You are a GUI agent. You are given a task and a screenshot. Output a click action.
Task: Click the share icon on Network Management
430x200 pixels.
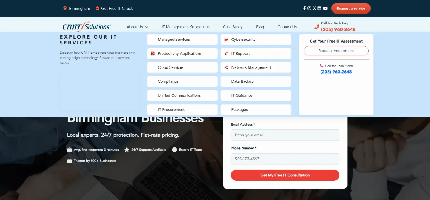[226, 67]
